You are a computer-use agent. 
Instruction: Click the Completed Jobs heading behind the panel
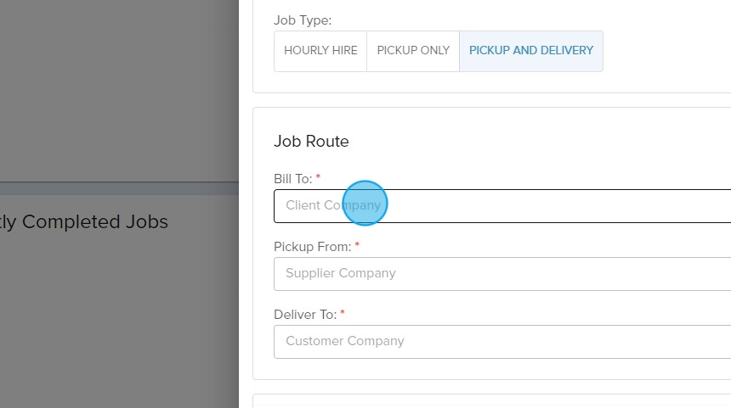click(x=85, y=222)
